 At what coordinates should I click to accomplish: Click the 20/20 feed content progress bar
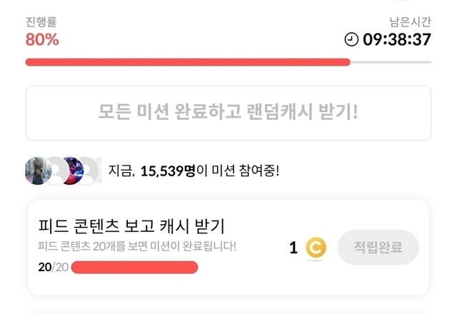coord(134,268)
